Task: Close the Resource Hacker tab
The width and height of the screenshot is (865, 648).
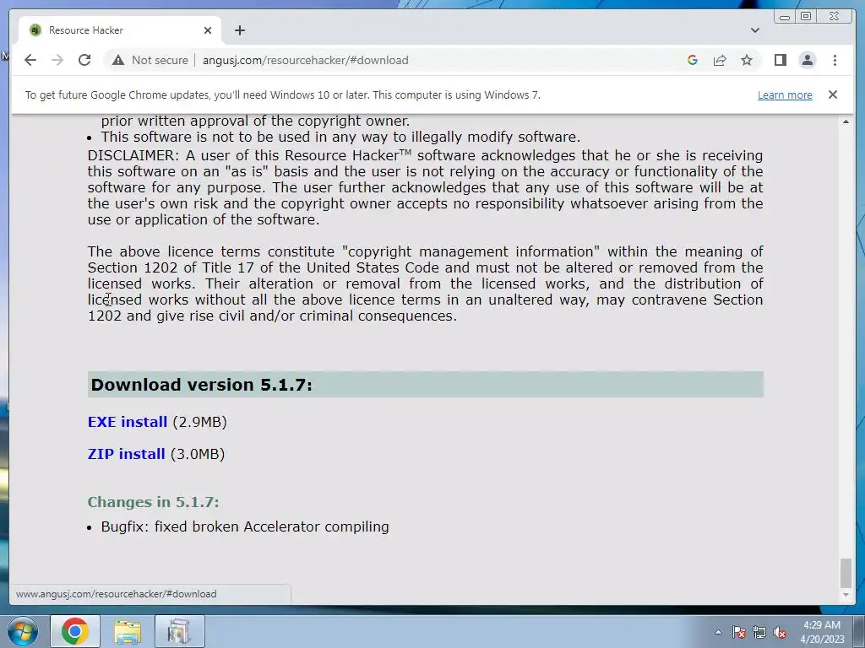Action: point(208,30)
